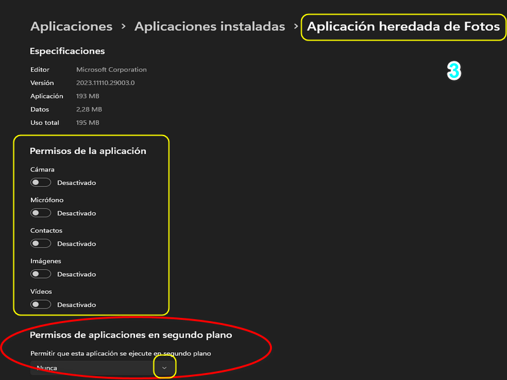The image size is (507, 380).
Task: Open the Nunca background permission combo box
Action: coord(102,368)
